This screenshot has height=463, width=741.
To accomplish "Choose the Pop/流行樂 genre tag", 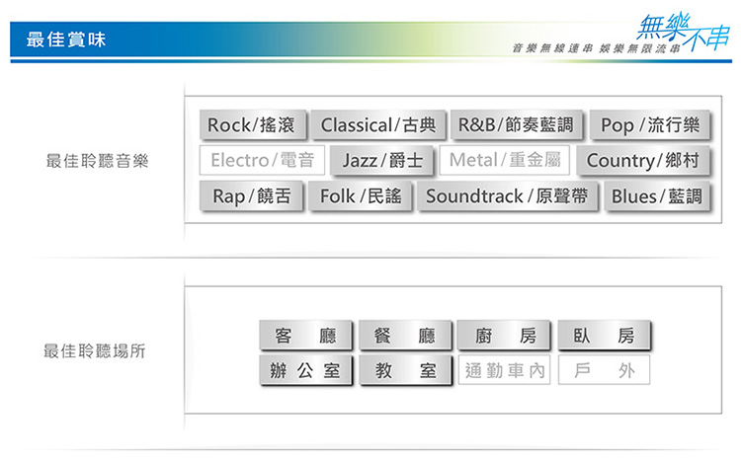I will [650, 125].
